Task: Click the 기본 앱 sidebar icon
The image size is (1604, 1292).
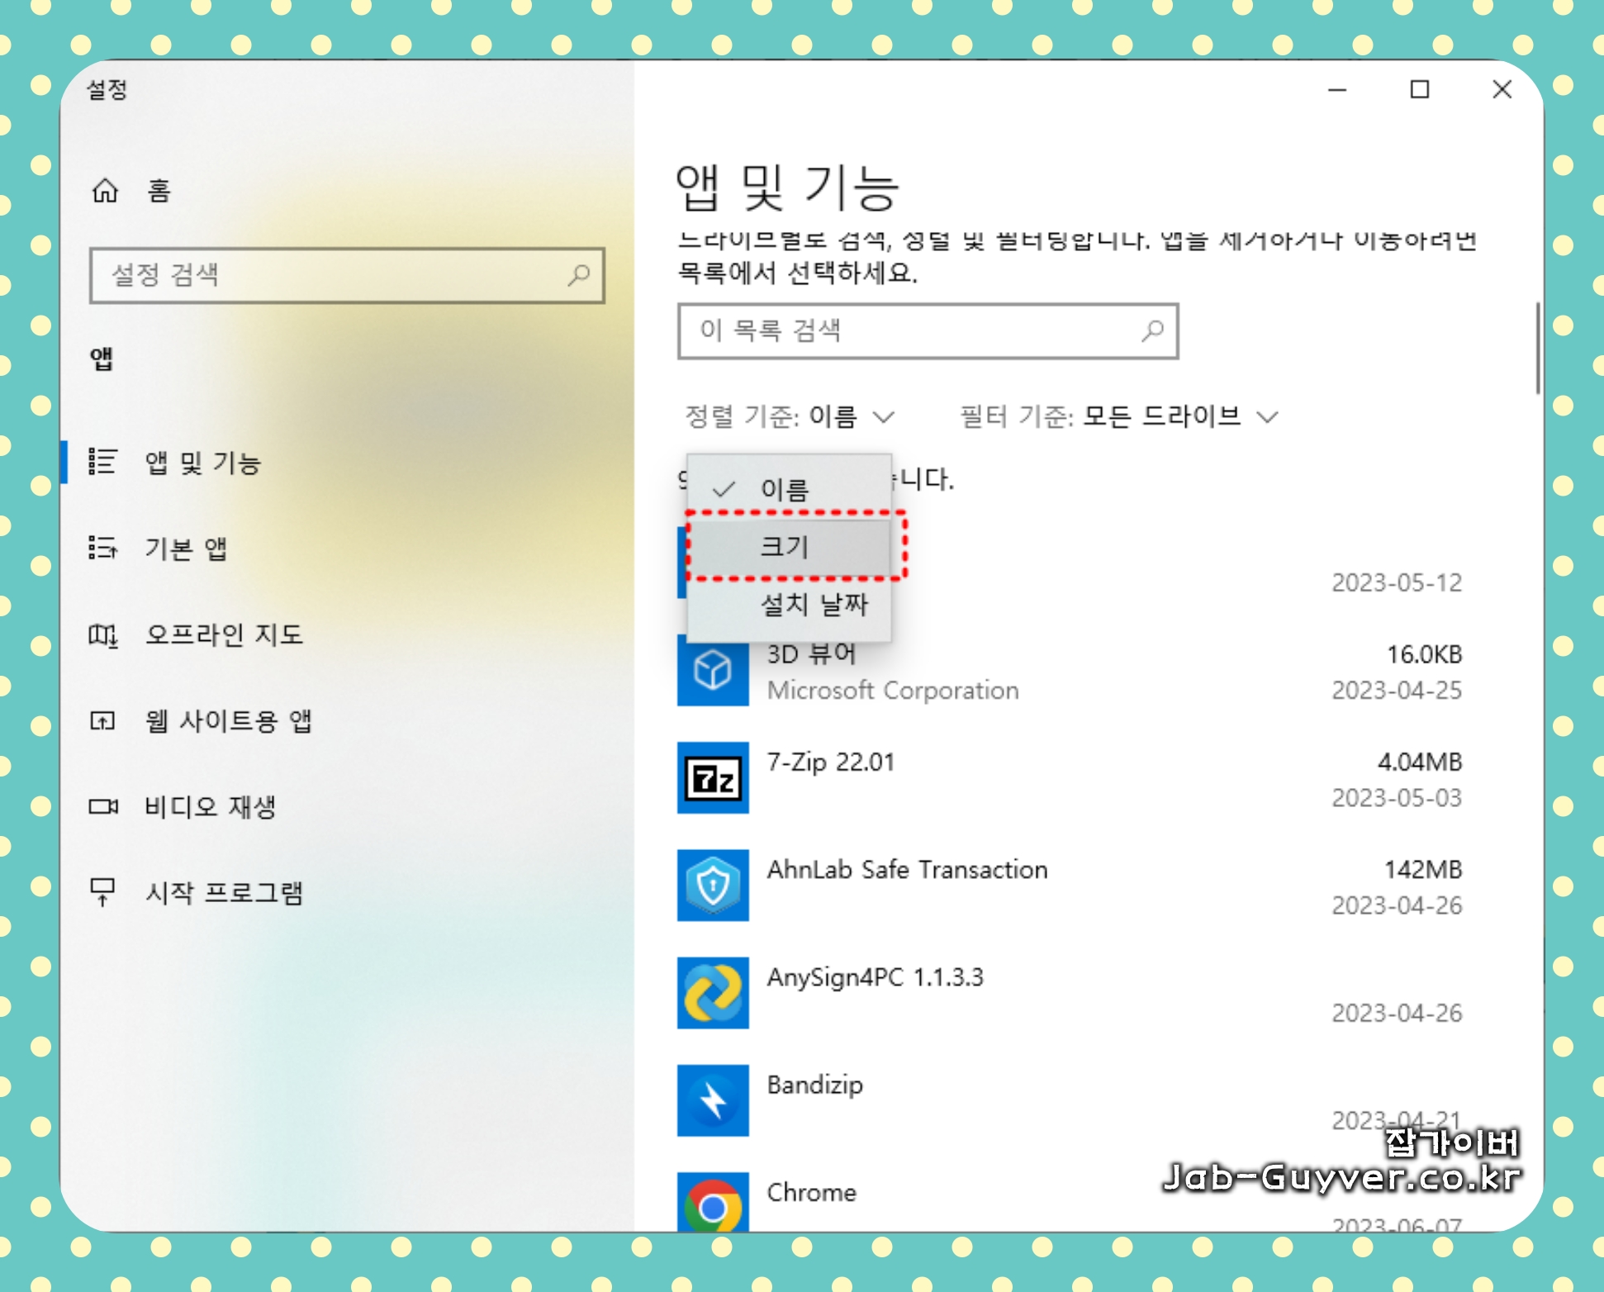Action: [103, 548]
